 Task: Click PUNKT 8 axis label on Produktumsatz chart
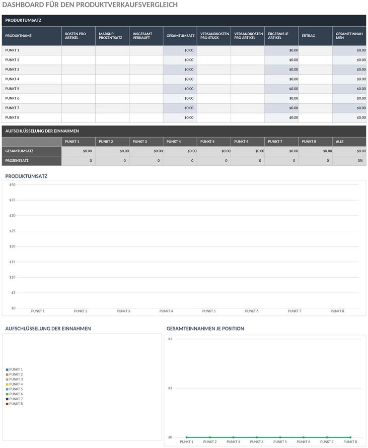(x=337, y=311)
